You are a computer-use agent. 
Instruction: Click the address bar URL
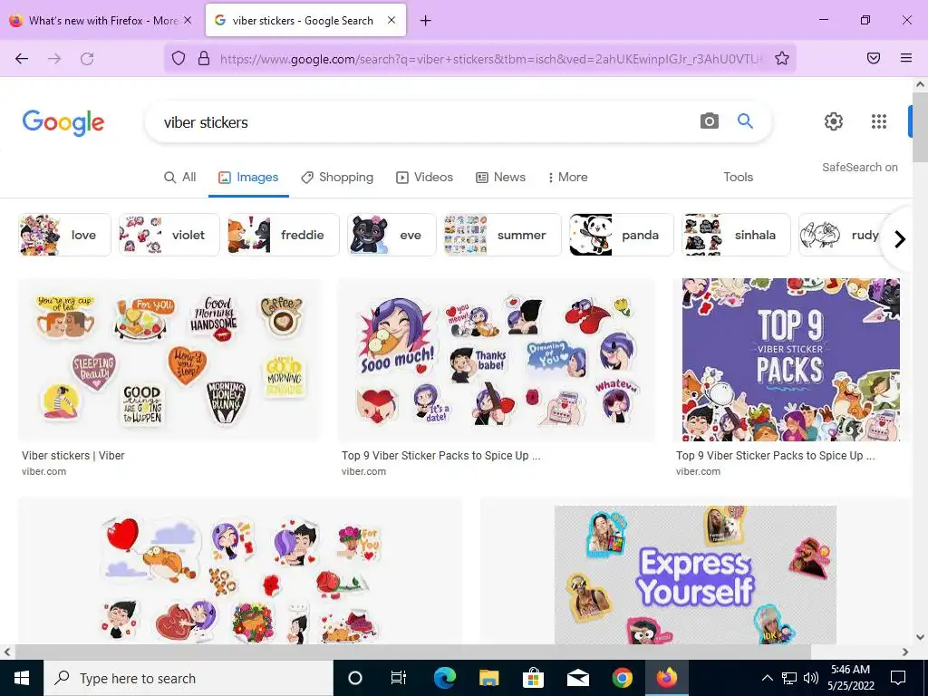click(491, 59)
